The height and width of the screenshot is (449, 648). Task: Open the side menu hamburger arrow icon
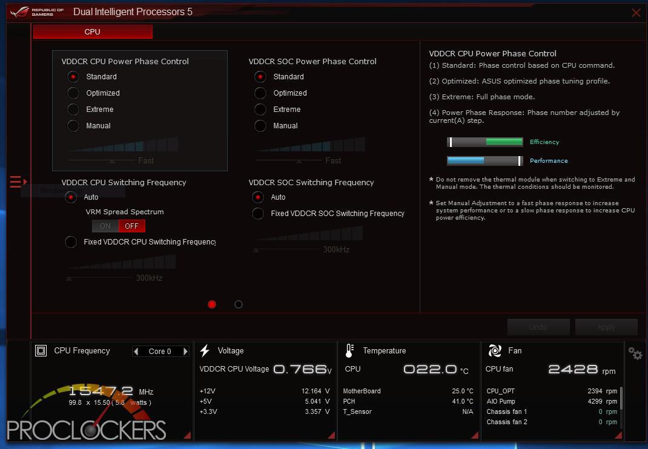click(18, 182)
